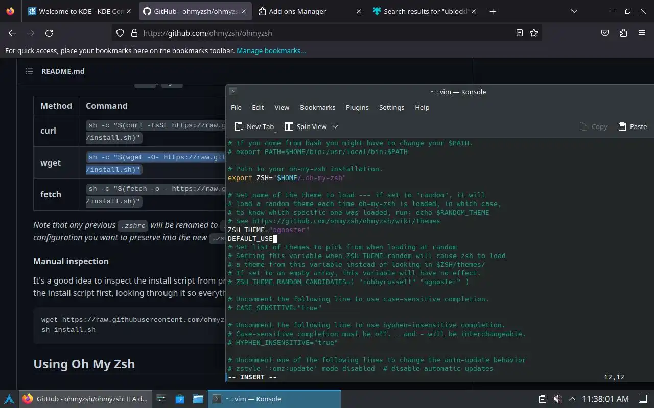Close the ublock search results tab

tap(473, 11)
